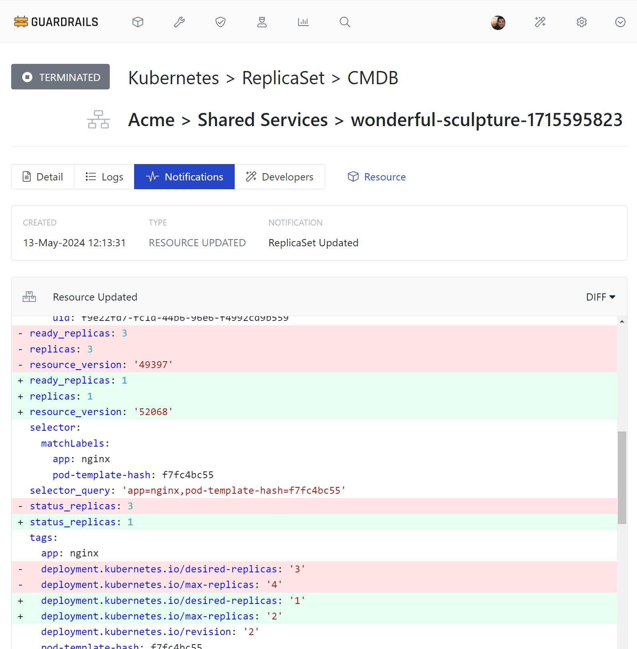Open the Guardrails logo home link
Image resolution: width=637 pixels, height=649 pixels.
56,22
